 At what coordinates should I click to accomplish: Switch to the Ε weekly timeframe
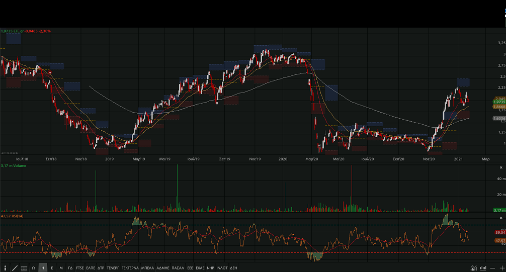tap(52, 268)
